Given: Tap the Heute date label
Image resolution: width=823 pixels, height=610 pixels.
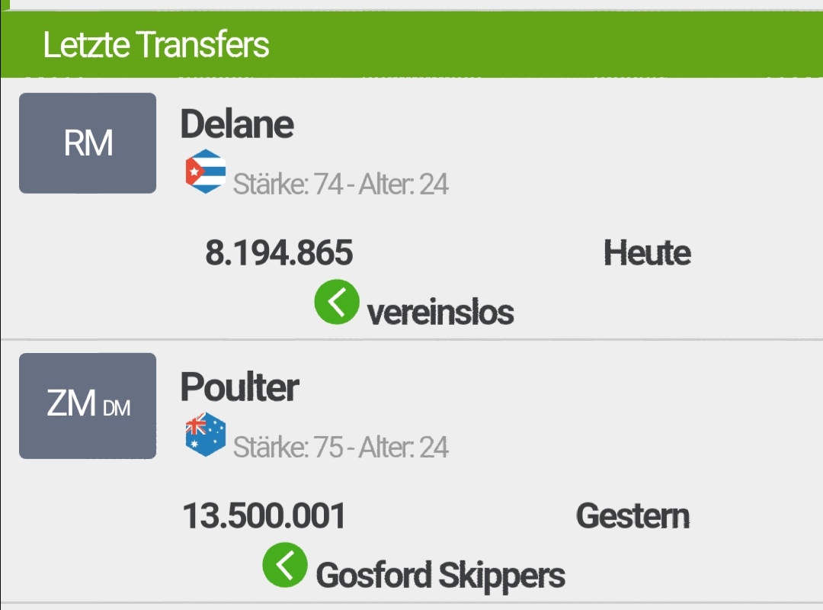Looking at the screenshot, I should coord(647,252).
